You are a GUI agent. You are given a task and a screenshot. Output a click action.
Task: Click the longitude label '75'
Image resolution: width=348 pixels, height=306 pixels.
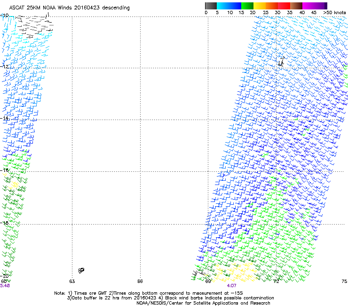point(344,282)
